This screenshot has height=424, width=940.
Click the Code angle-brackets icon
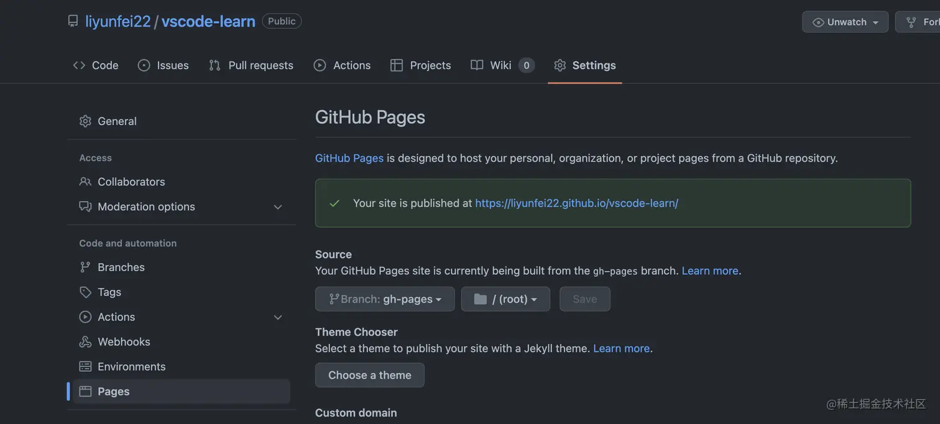point(79,65)
